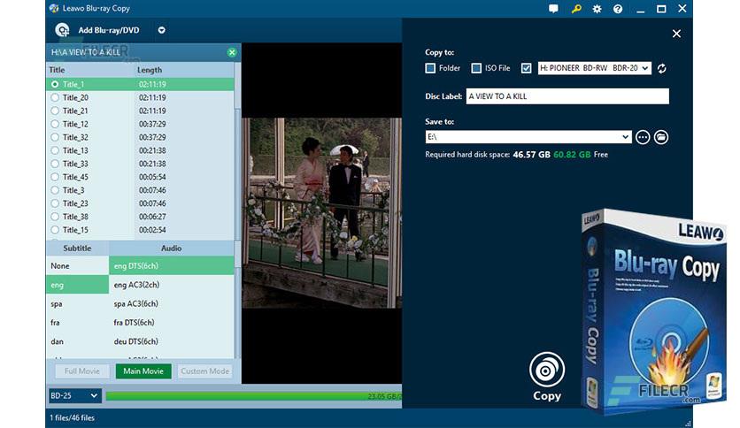The image size is (740, 428).
Task: Select the eng subtitle option
Action: coord(77,285)
